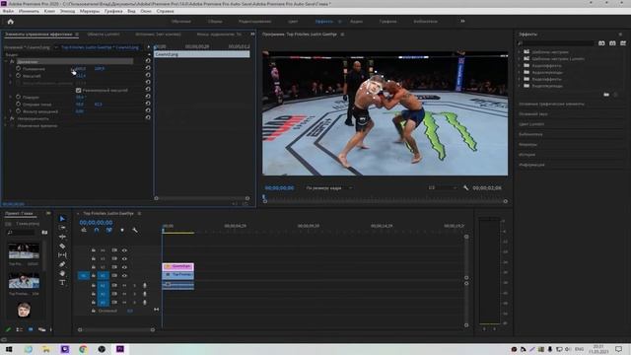Toggle animation stopwatch for Scale
Viewport: 631px width, 355px height.
18,75
